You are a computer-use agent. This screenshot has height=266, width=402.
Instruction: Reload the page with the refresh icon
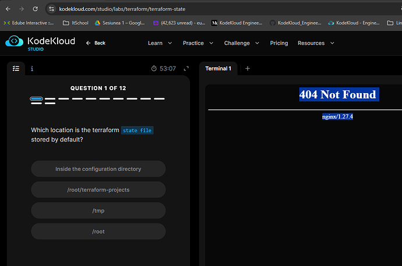tap(36, 9)
